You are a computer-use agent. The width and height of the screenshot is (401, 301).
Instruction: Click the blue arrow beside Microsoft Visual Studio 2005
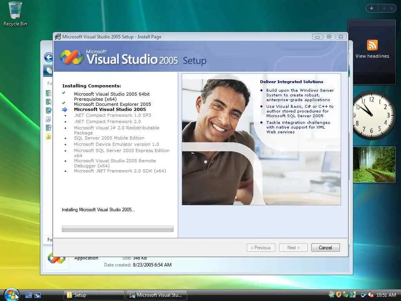coord(65,110)
